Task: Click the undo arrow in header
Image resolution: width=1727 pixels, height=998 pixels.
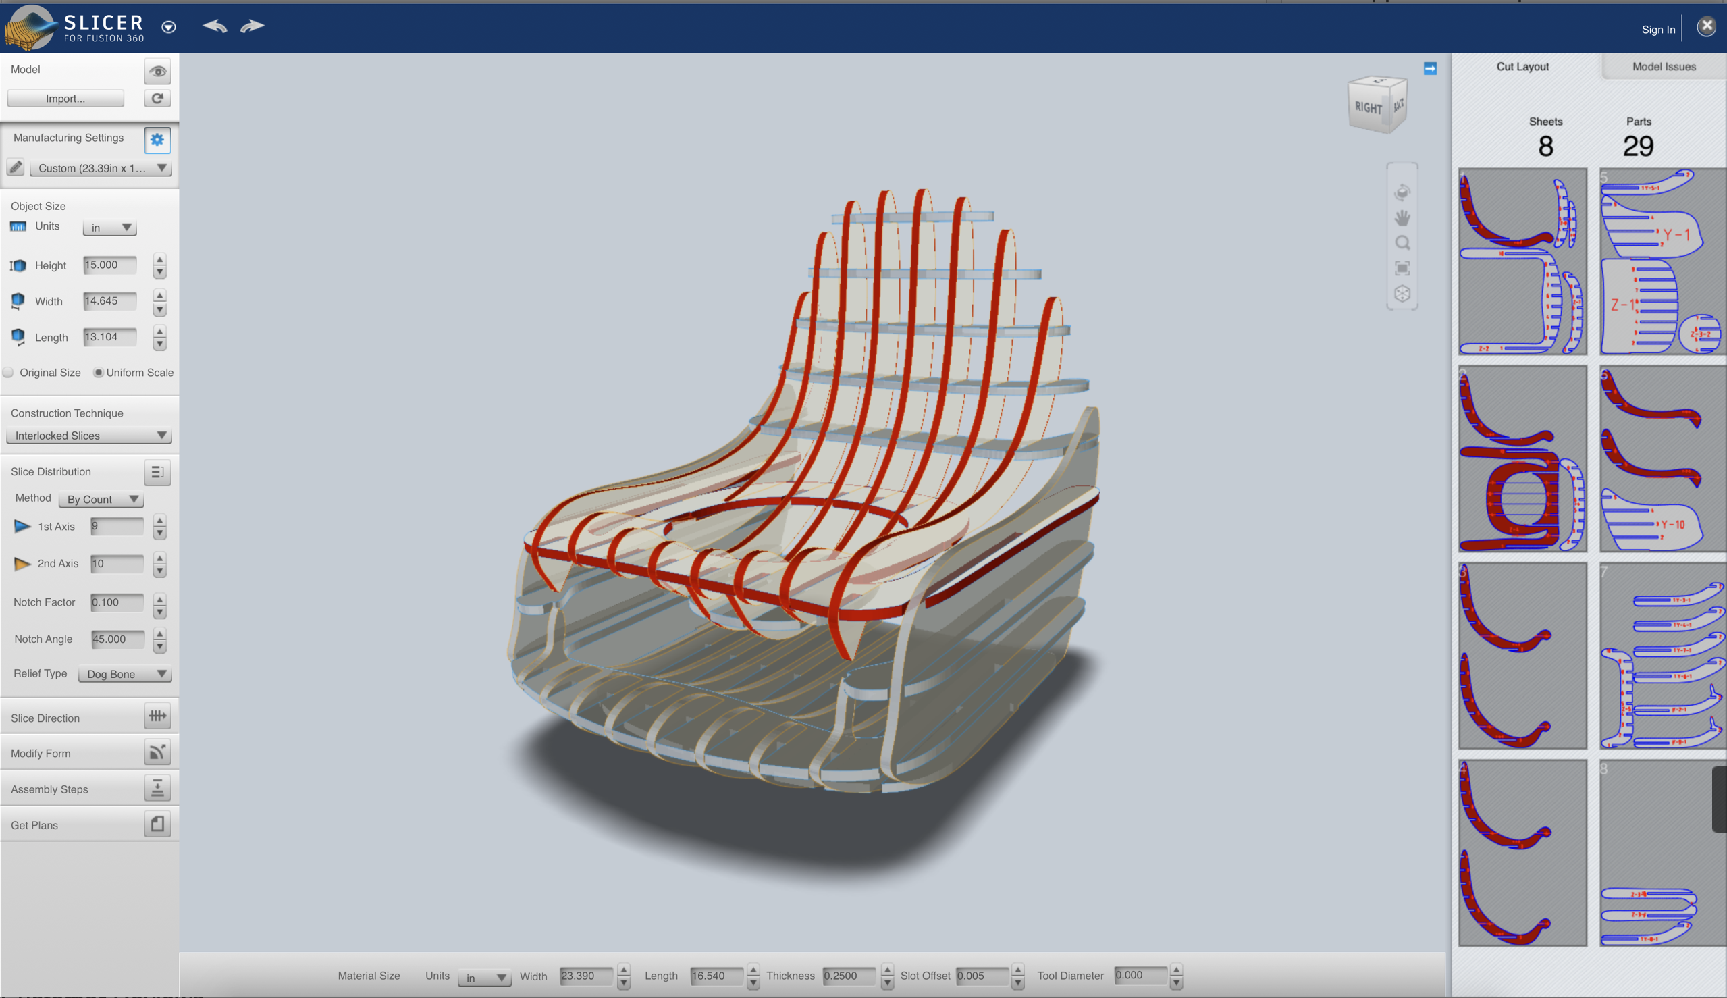Action: click(x=215, y=26)
